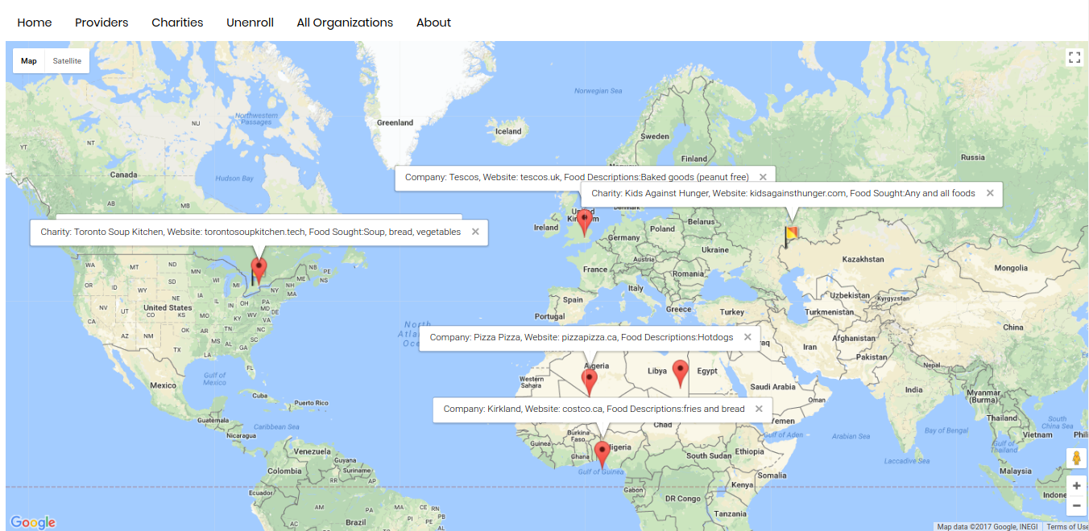Open the Charities page
1089x531 pixels.
point(177,23)
